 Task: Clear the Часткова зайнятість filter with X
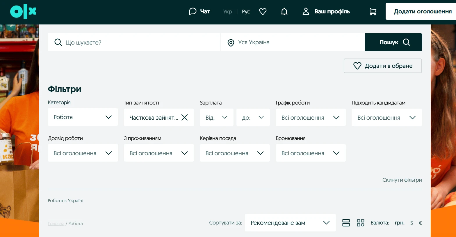[185, 117]
